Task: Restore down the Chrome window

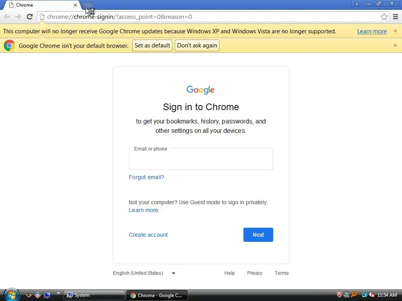Action: [379, 3]
